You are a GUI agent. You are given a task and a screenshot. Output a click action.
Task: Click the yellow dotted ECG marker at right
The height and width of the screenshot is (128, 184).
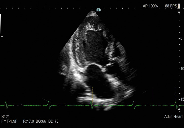tap(176, 96)
